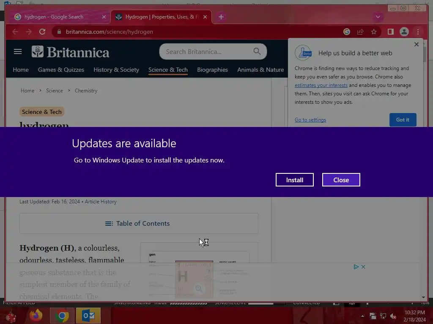This screenshot has height=324, width=433.
Task: Click the site lock icon
Action: coord(59,32)
